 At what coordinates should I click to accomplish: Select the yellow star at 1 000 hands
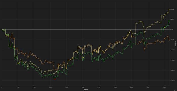click(x=18, y=63)
